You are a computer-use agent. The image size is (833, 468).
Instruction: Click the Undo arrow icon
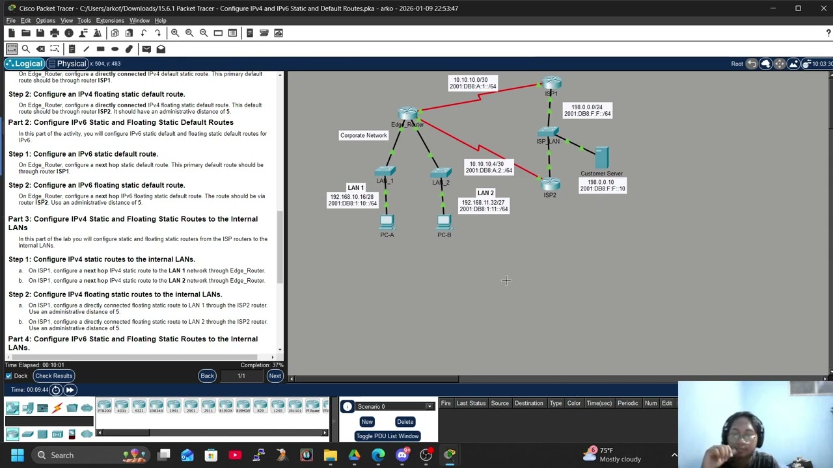[x=143, y=32]
